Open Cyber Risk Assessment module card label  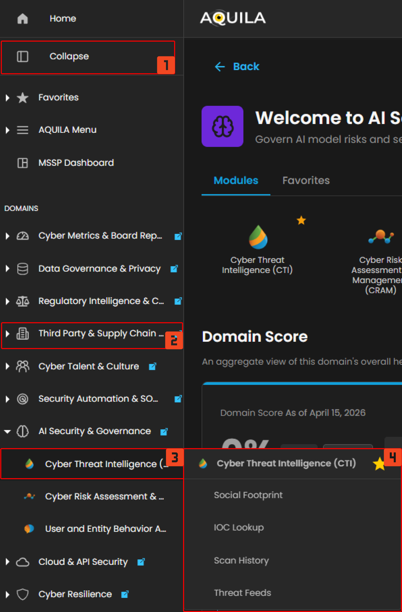pyautogui.click(x=377, y=275)
